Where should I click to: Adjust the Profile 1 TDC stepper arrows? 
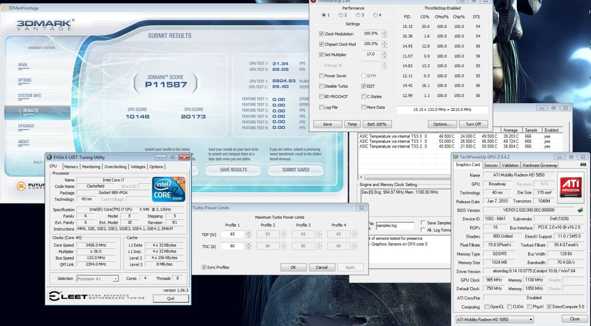click(x=248, y=246)
